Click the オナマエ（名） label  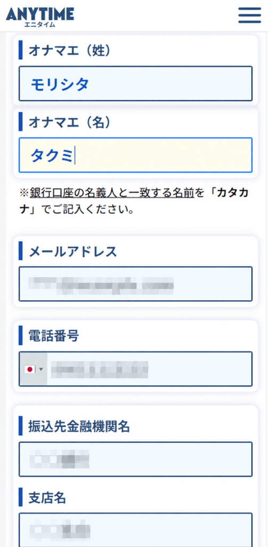pyautogui.click(x=69, y=121)
